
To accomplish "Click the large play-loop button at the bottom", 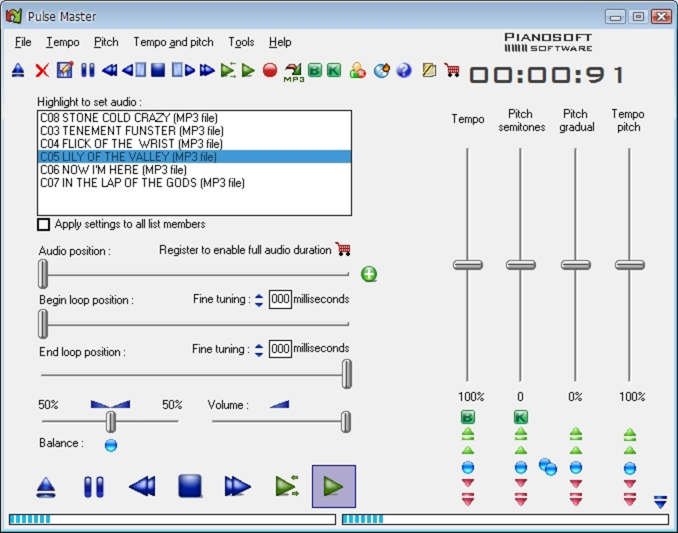I will (286, 486).
